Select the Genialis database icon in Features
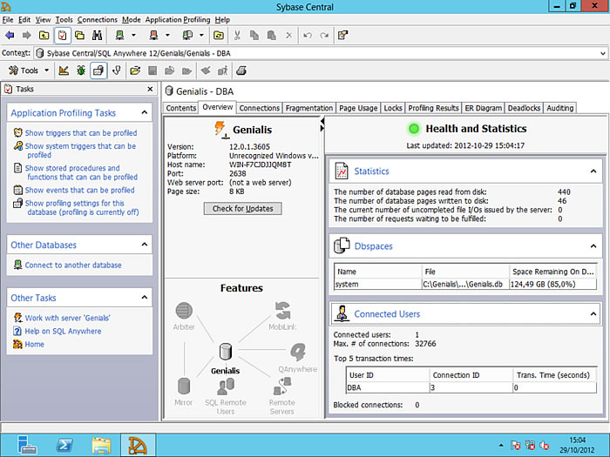The width and height of the screenshot is (610, 457). (226, 352)
